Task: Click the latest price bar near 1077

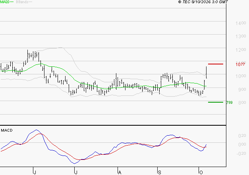Action: [x=206, y=72]
